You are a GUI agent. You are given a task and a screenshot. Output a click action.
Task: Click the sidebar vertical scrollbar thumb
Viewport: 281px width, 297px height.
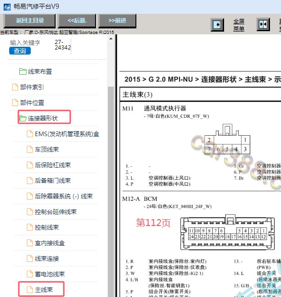111,191
